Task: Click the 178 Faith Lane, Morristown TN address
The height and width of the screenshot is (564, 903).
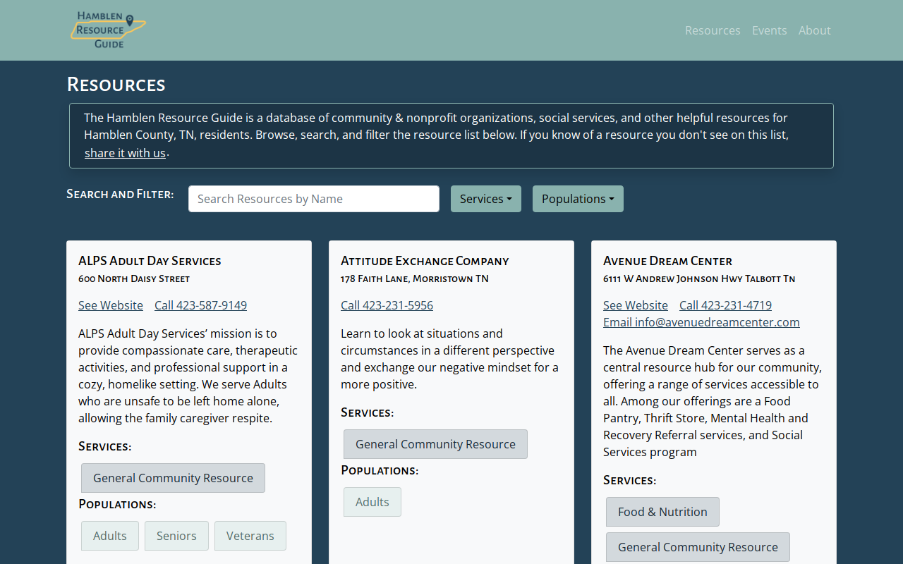Action: [415, 278]
